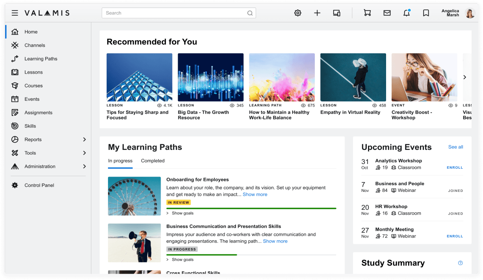Screen dimensions: 483x280
Task: Advance Recommended carousel with next arrow
Action: (464, 77)
